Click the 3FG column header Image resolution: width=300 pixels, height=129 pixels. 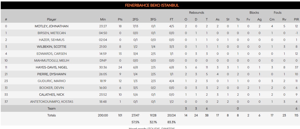[153, 19]
